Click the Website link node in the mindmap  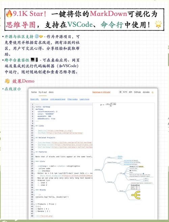[x=120, y=156]
